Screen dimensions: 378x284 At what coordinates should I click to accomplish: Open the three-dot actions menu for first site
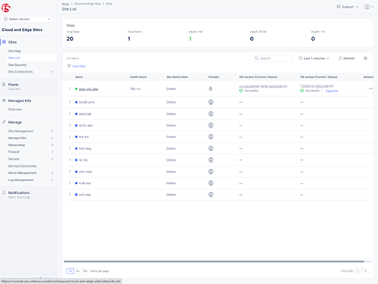coord(370,88)
